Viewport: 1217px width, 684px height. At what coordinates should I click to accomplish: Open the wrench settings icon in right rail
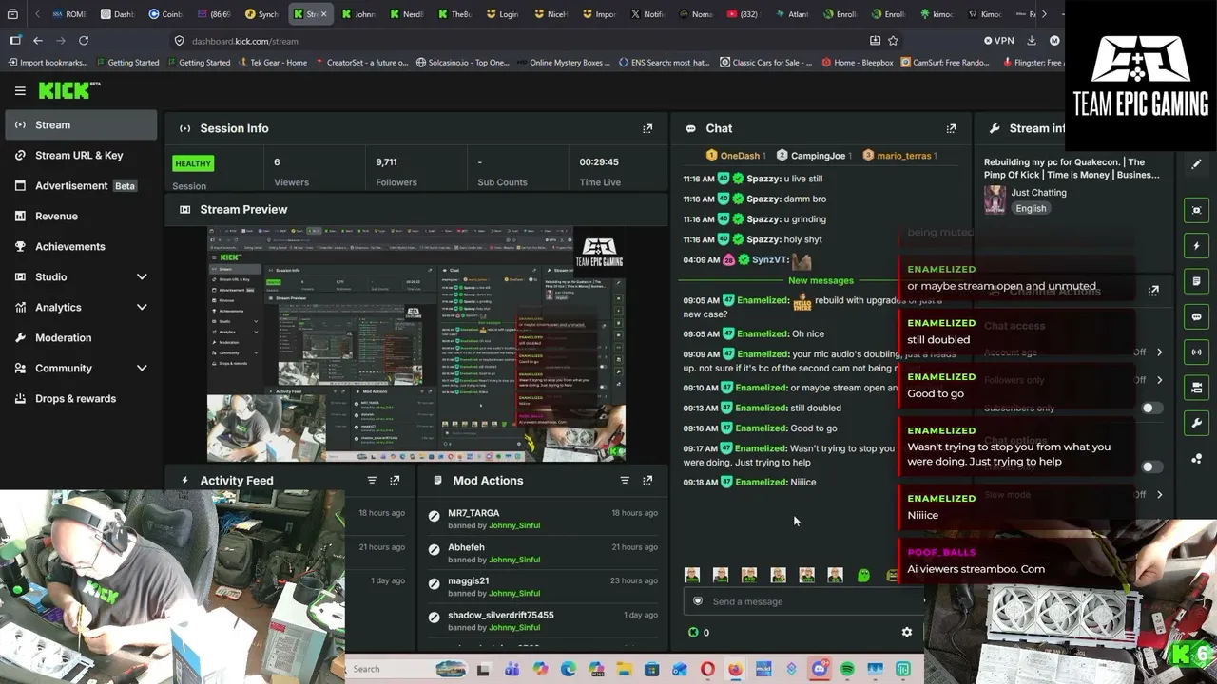[1197, 423]
